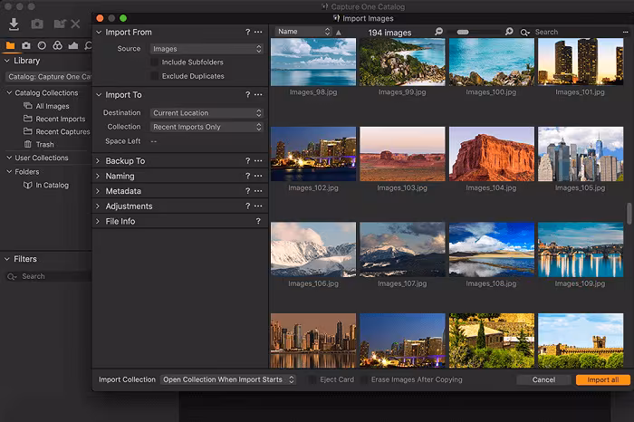
Task: Click the zoom-out magnifier for thumbnails
Action: point(439,32)
